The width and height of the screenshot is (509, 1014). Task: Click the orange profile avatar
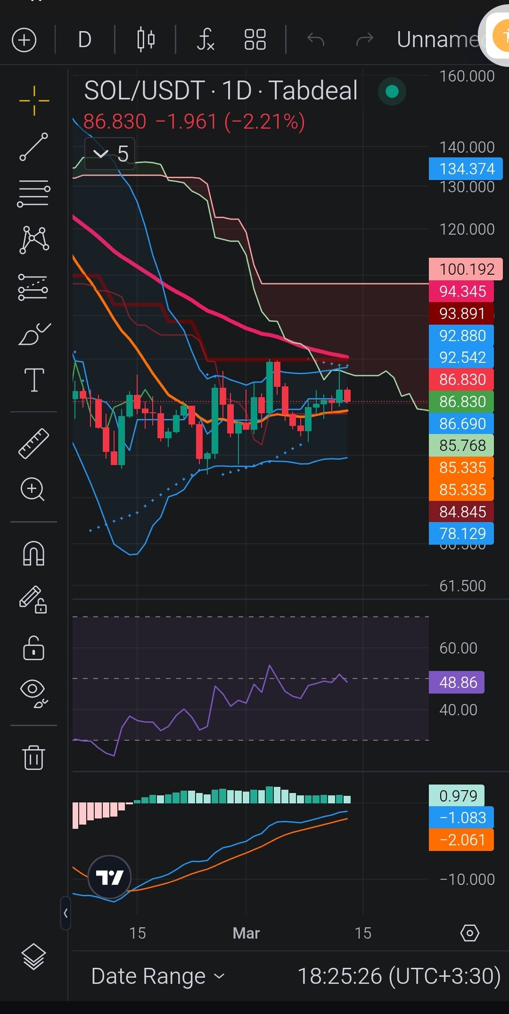pyautogui.click(x=501, y=35)
